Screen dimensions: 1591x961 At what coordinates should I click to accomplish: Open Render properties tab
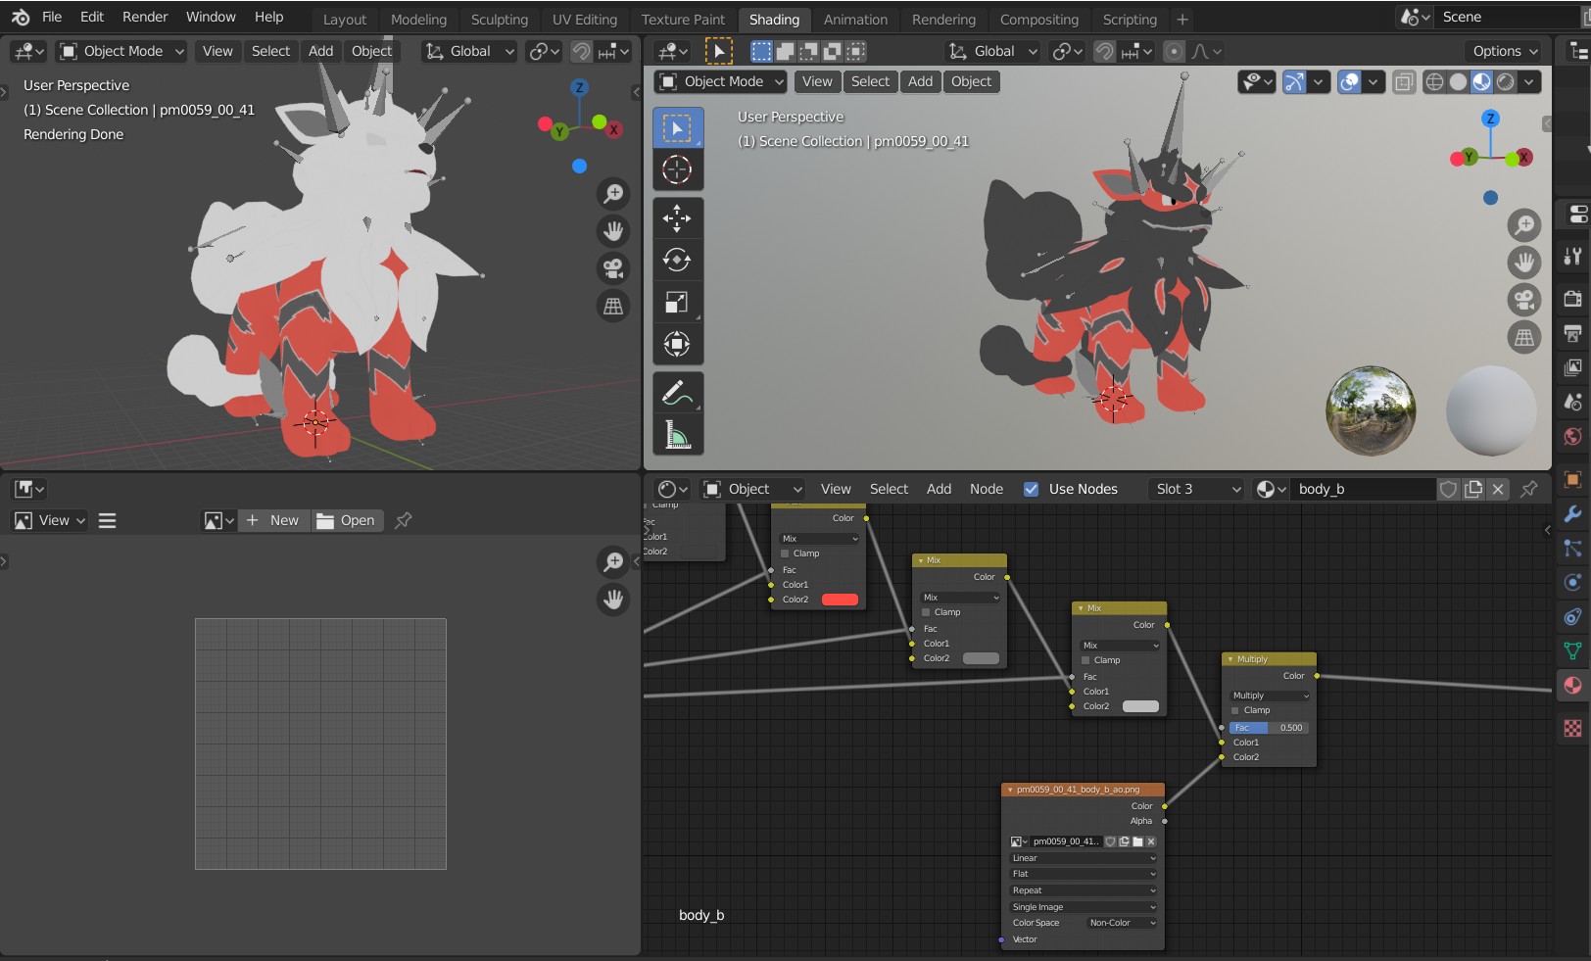pos(1572,299)
